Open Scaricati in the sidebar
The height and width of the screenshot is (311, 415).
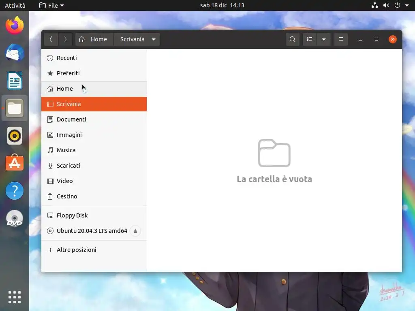tap(94, 166)
